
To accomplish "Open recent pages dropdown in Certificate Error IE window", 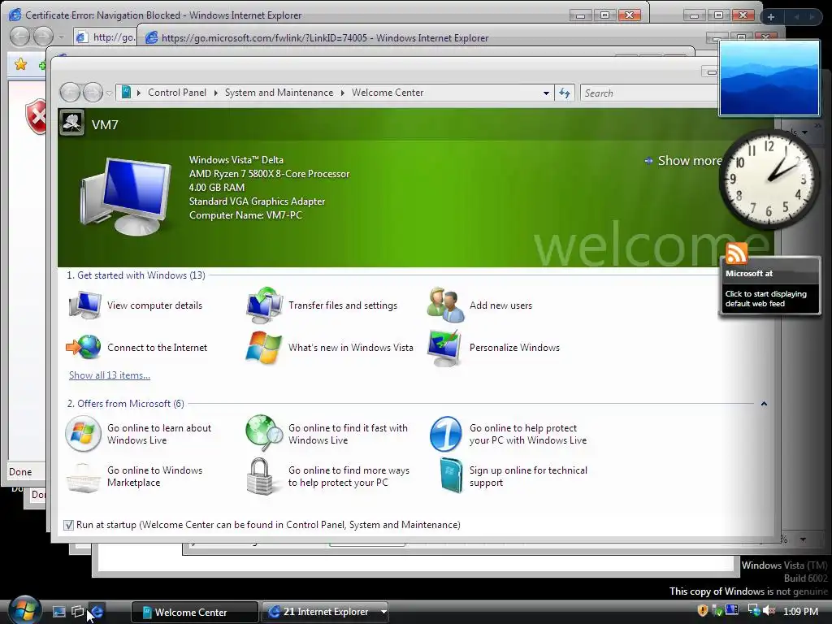I will click(61, 37).
